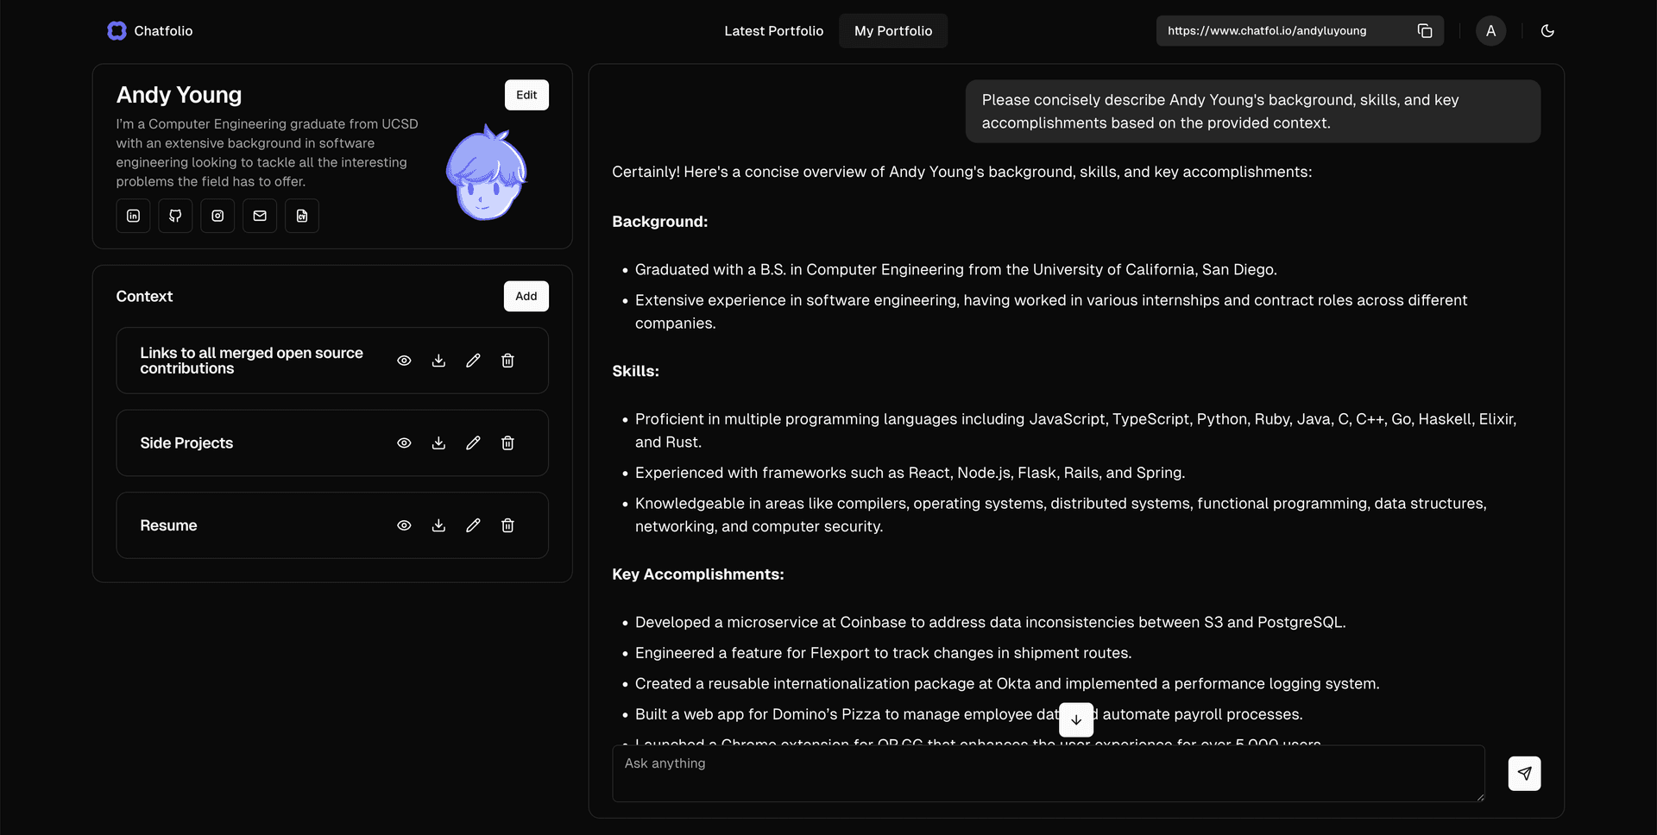This screenshot has height=835, width=1657.
Task: Select the My Portfolio tab
Action: tap(893, 30)
